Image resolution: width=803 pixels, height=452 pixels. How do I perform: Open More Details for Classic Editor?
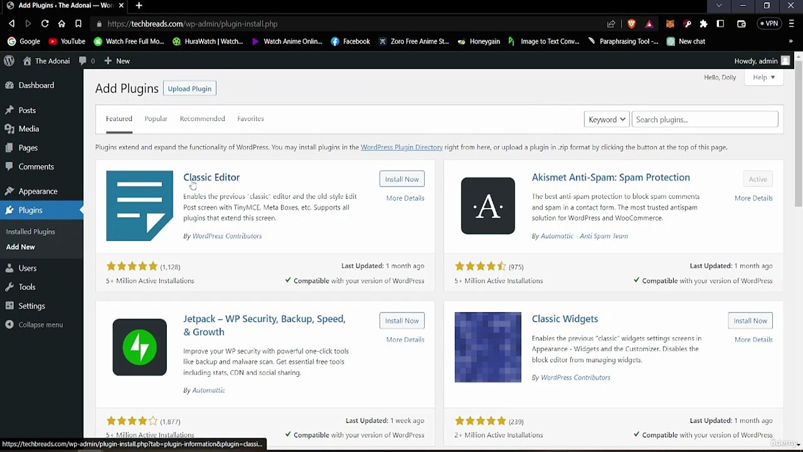405,198
